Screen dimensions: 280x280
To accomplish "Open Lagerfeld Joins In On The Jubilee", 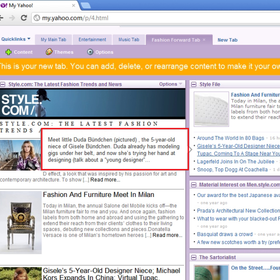I will [235, 161].
